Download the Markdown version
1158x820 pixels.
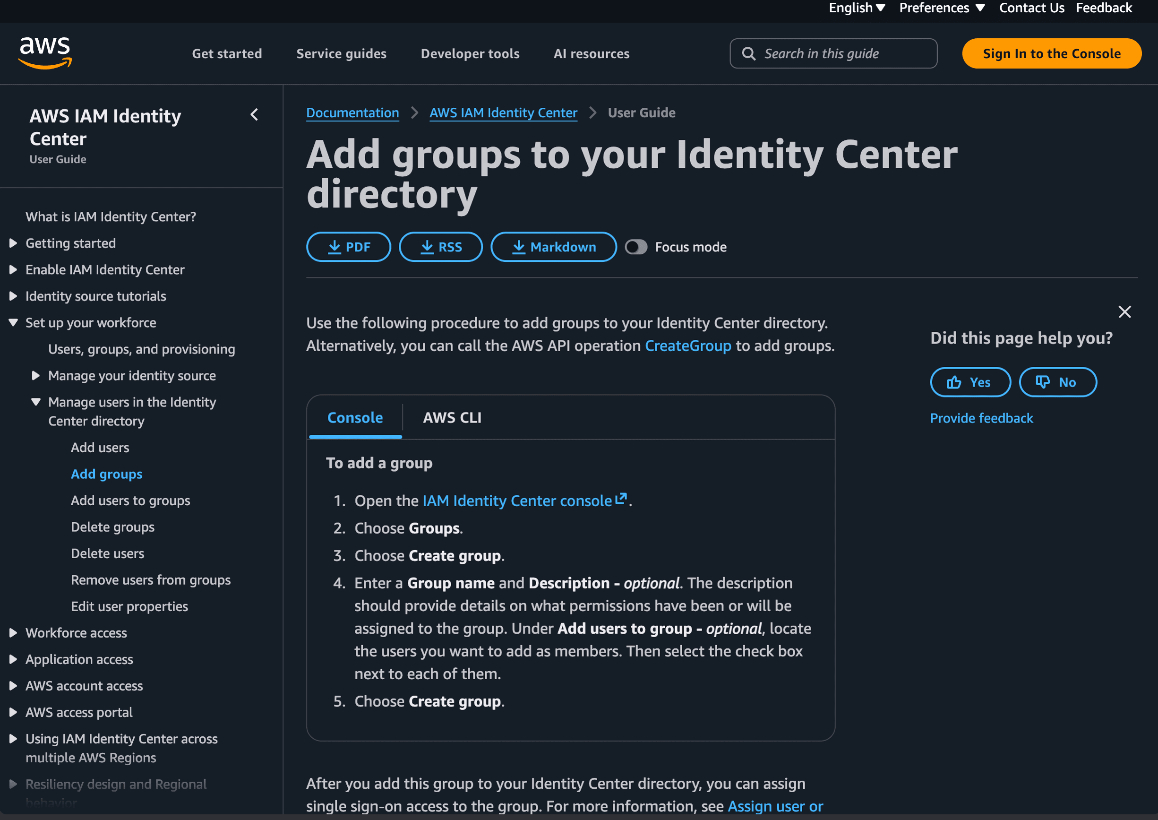[554, 247]
